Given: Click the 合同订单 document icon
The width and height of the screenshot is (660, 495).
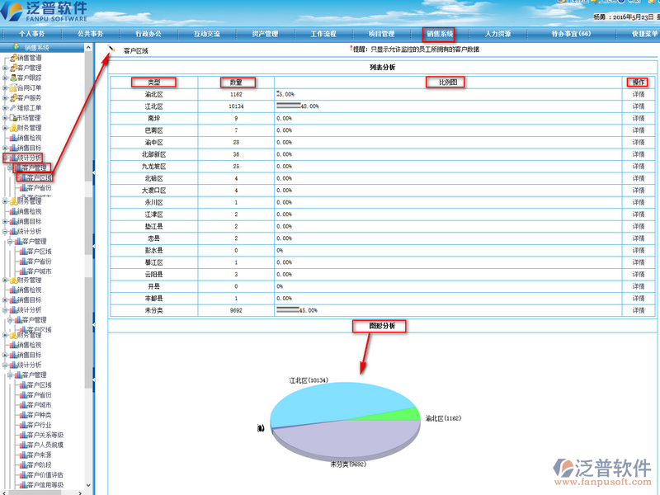Looking at the screenshot, I should [x=12, y=87].
